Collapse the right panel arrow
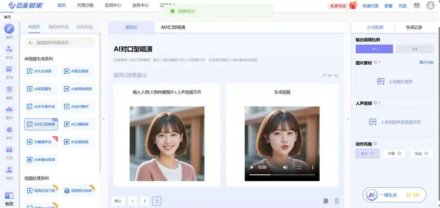The image size is (440, 208). pyautogui.click(x=348, y=119)
